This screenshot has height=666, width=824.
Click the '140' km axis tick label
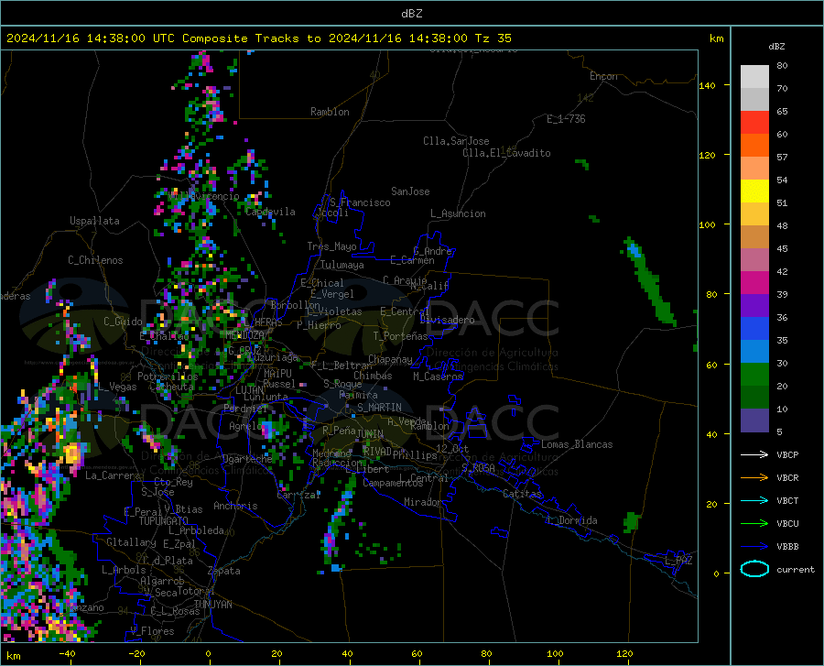point(708,85)
